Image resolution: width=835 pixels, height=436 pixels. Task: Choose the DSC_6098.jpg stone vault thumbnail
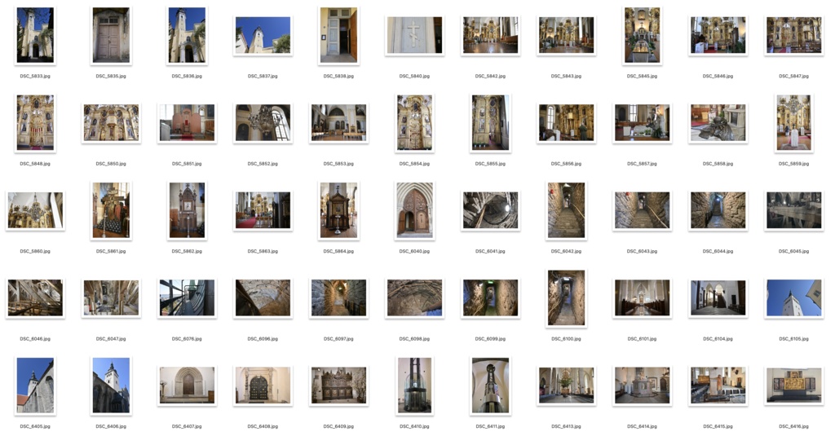click(x=414, y=297)
